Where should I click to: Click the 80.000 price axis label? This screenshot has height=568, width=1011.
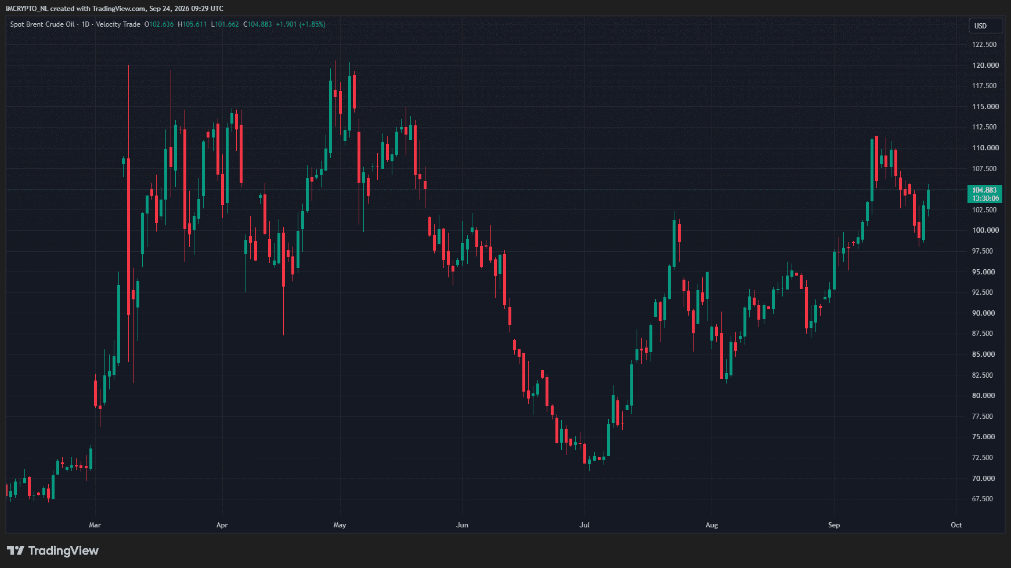(984, 396)
